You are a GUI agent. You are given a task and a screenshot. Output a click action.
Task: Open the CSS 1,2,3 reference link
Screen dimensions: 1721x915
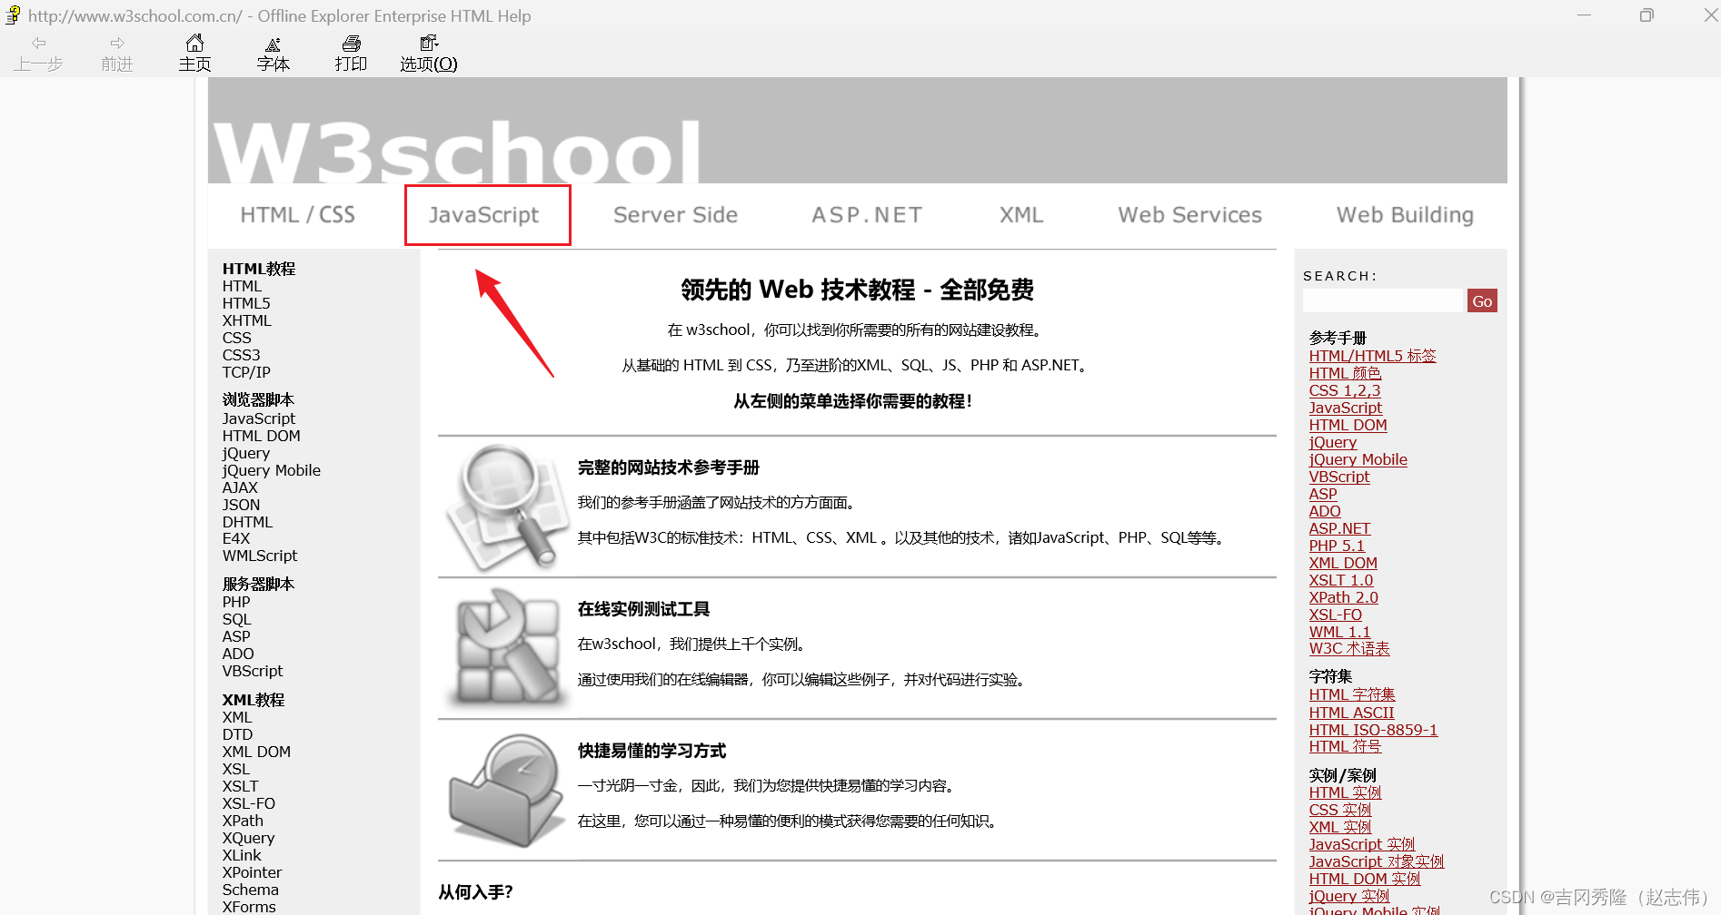pos(1345,390)
